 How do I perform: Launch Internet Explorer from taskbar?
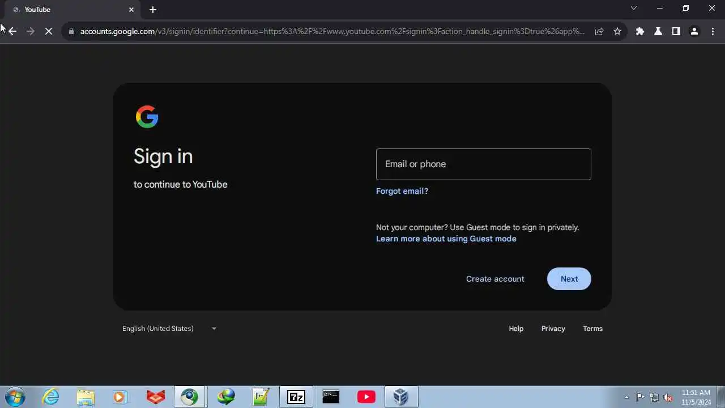pos(50,397)
